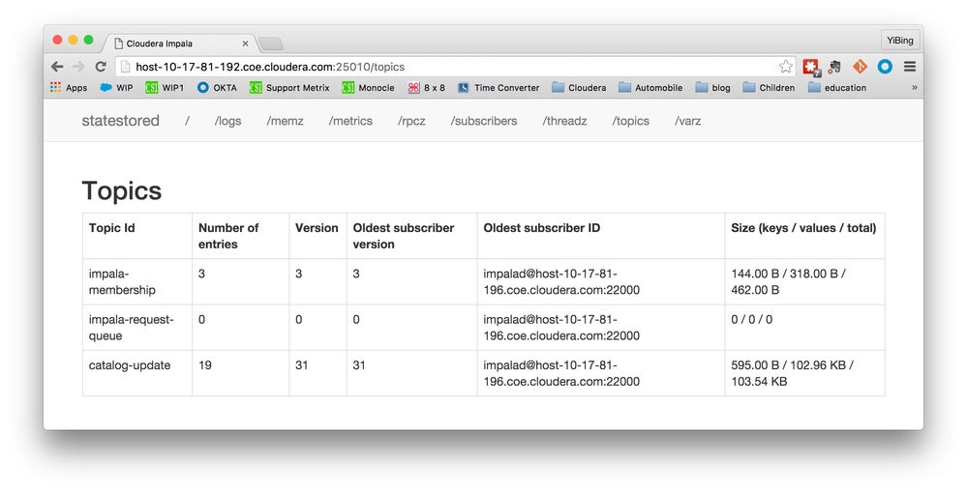Close the Cloudera Impala tab
The width and height of the screenshot is (967, 492).
click(246, 43)
